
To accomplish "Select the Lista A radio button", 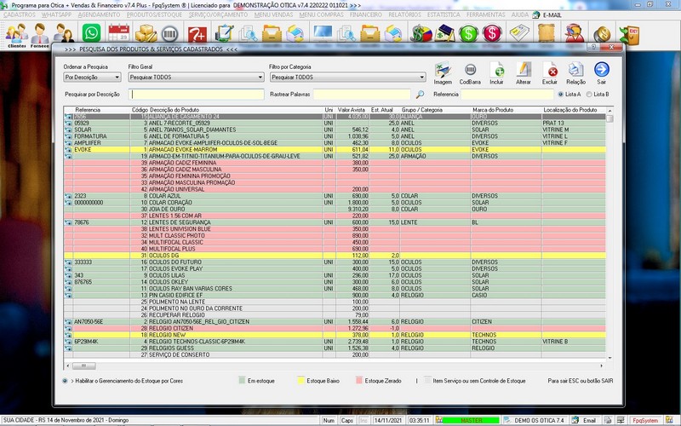I will (x=559, y=95).
